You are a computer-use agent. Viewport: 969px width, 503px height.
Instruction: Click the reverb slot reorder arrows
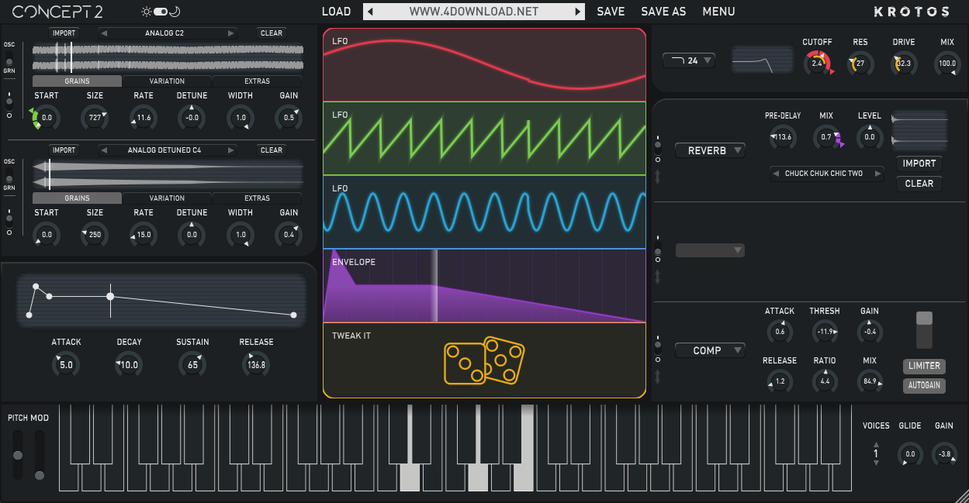[x=659, y=177]
